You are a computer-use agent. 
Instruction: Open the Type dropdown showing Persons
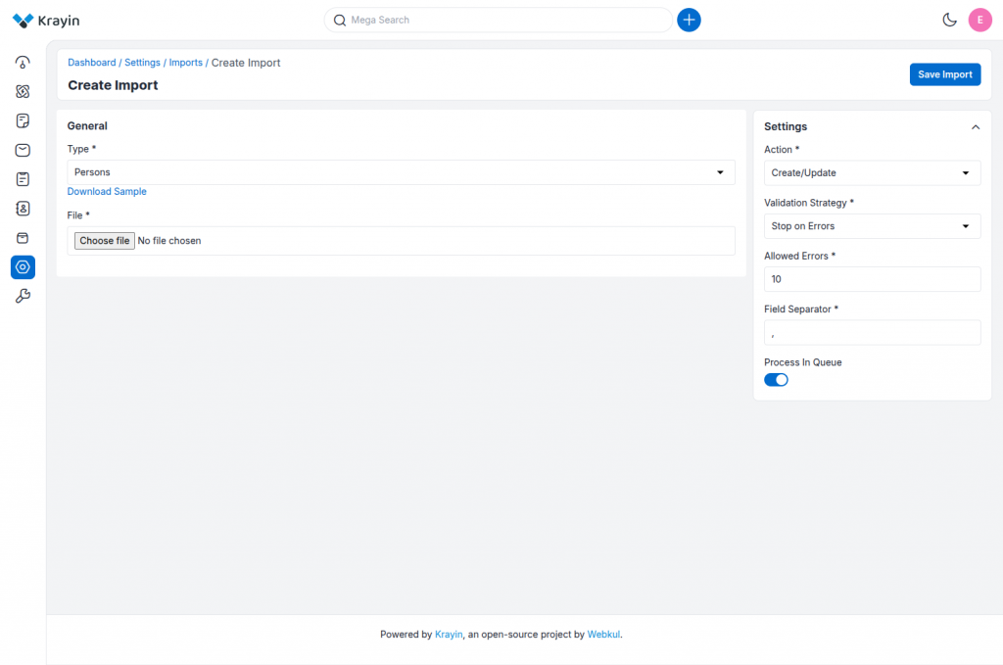(x=401, y=172)
